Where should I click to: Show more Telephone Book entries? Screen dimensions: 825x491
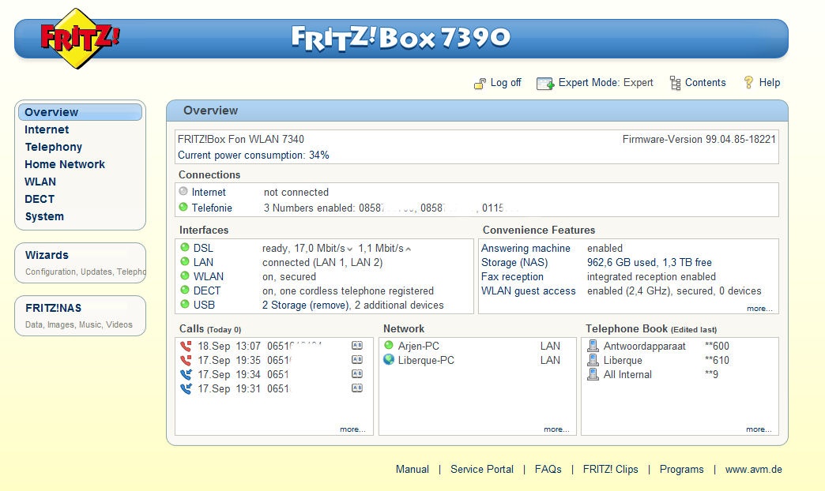[759, 429]
